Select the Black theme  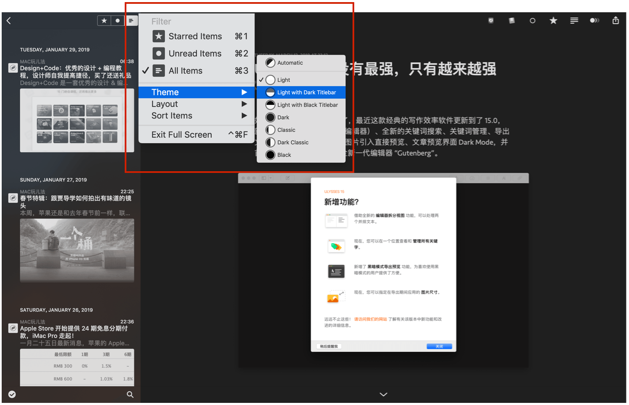coord(301,155)
